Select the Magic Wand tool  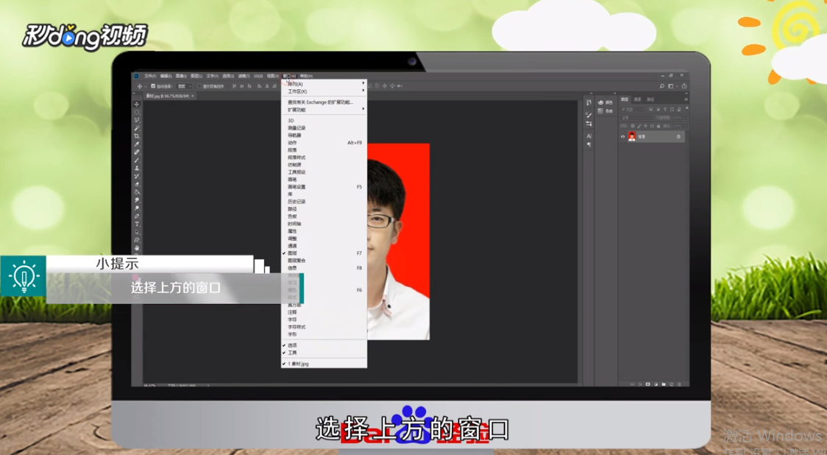137,128
